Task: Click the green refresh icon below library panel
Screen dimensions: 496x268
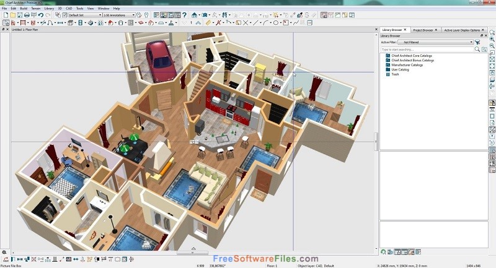Action: point(383,252)
